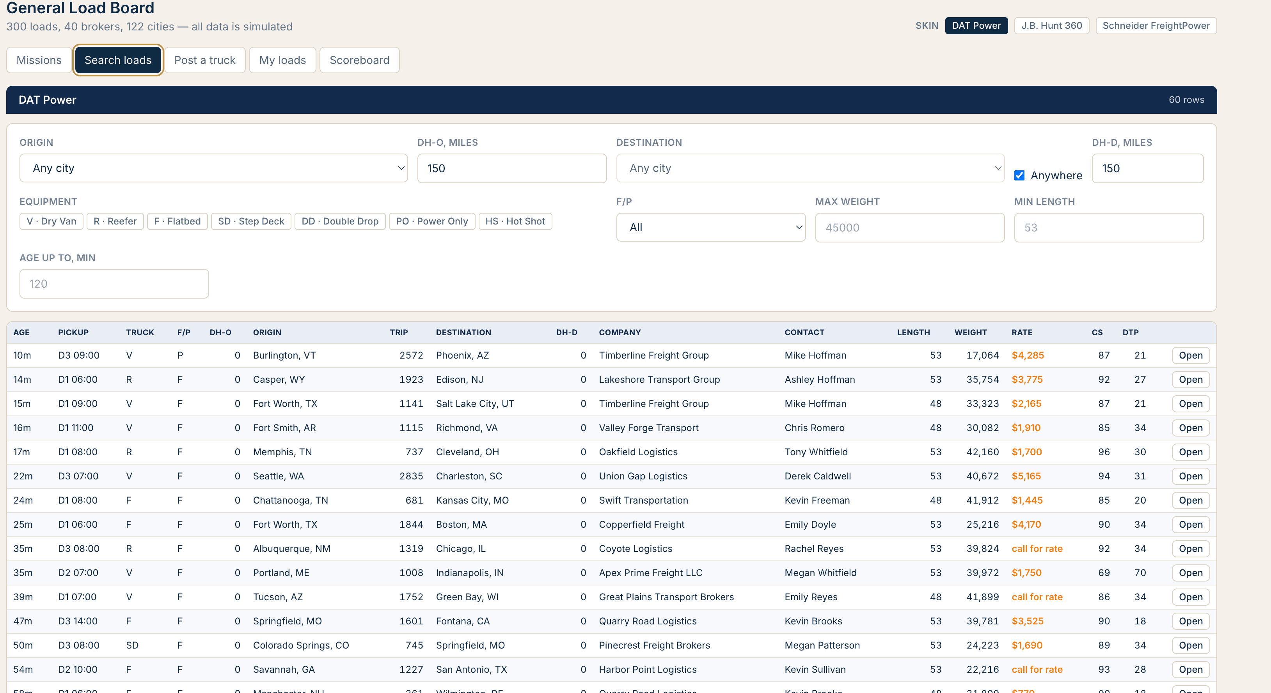Select the DAT Power skin

pos(976,26)
